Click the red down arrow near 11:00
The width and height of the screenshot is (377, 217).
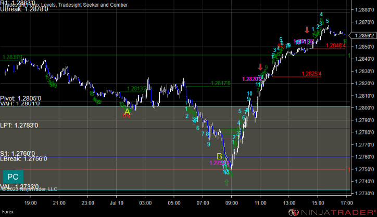click(260, 67)
